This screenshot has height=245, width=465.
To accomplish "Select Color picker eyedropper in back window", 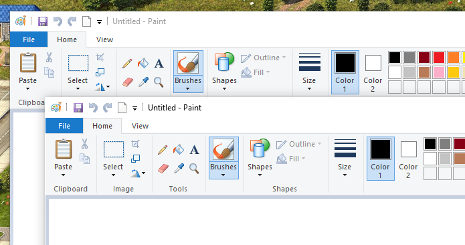I will [x=143, y=82].
